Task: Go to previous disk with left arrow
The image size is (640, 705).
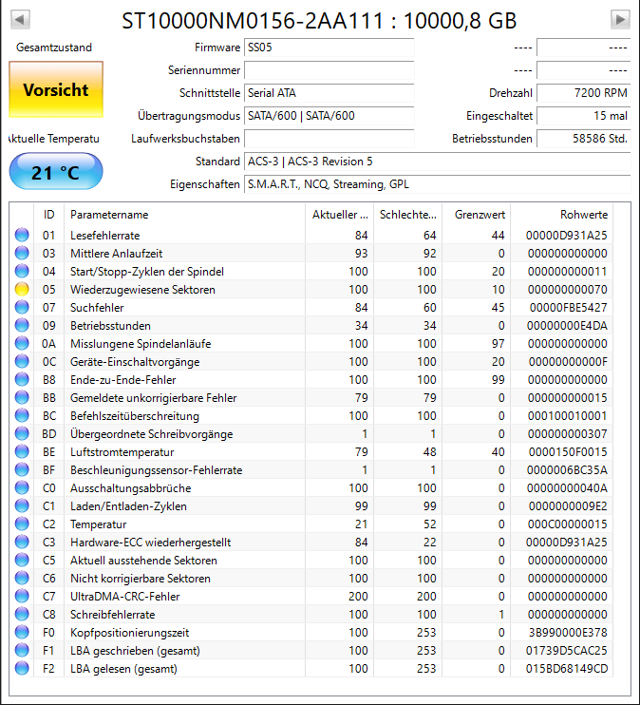Action: click(20, 19)
